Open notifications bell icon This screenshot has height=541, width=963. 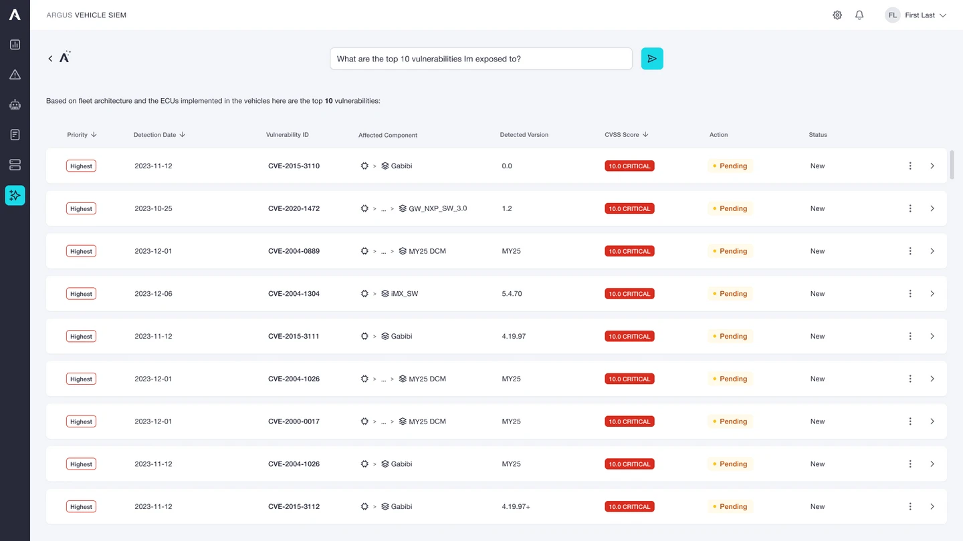pos(859,15)
